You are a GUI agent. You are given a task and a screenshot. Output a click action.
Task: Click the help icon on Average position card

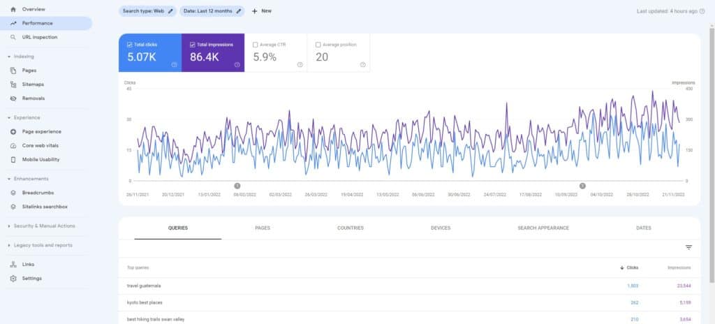(362, 65)
